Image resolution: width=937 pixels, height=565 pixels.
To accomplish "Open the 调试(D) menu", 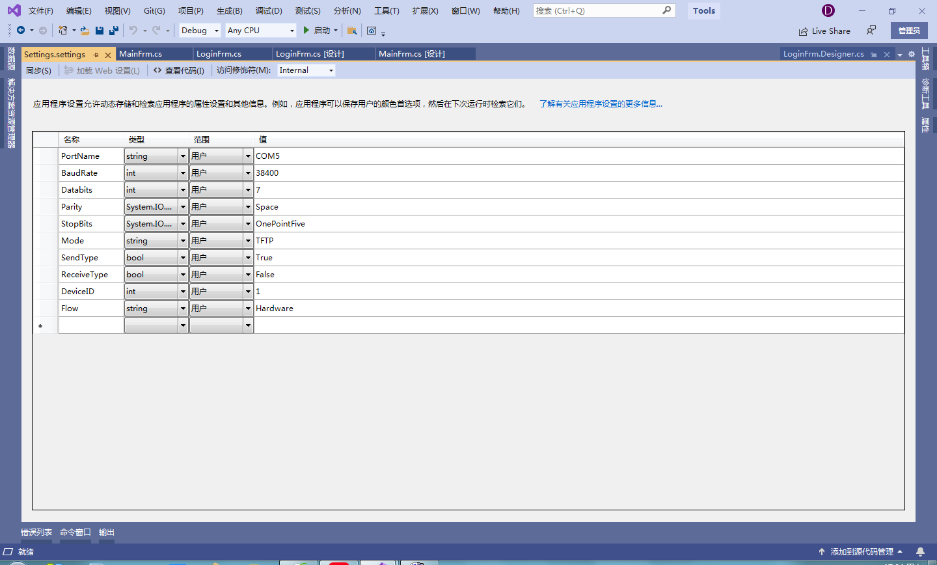I will [269, 10].
